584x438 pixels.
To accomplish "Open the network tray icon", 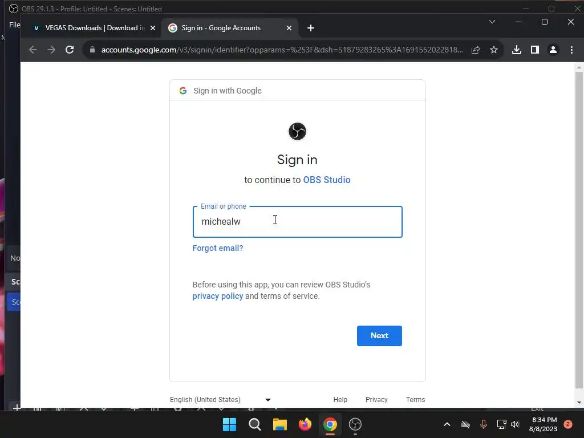I will click(x=502, y=424).
